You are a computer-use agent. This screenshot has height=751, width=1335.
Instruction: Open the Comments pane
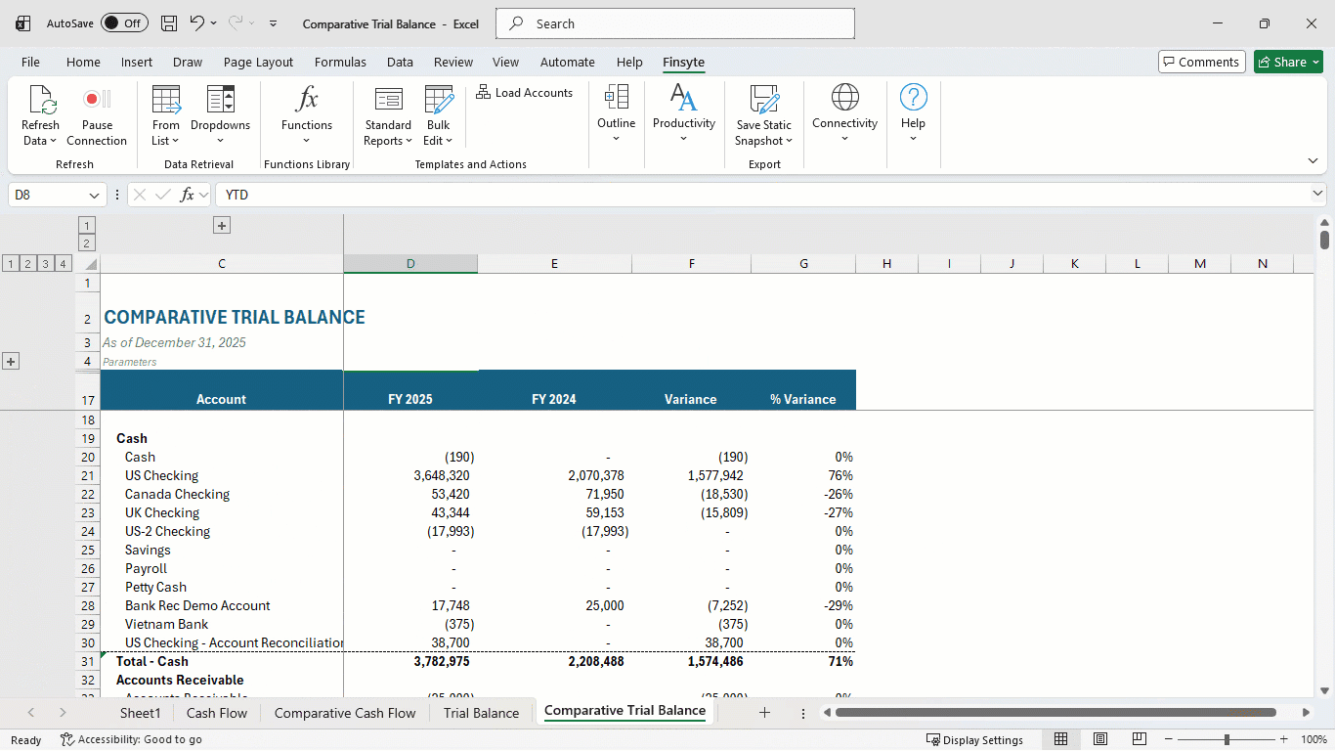(x=1202, y=62)
